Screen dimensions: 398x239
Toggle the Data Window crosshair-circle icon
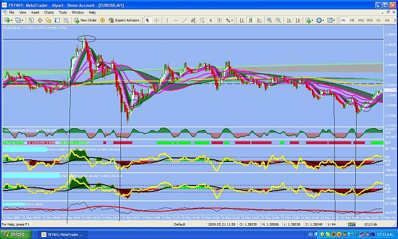point(40,20)
